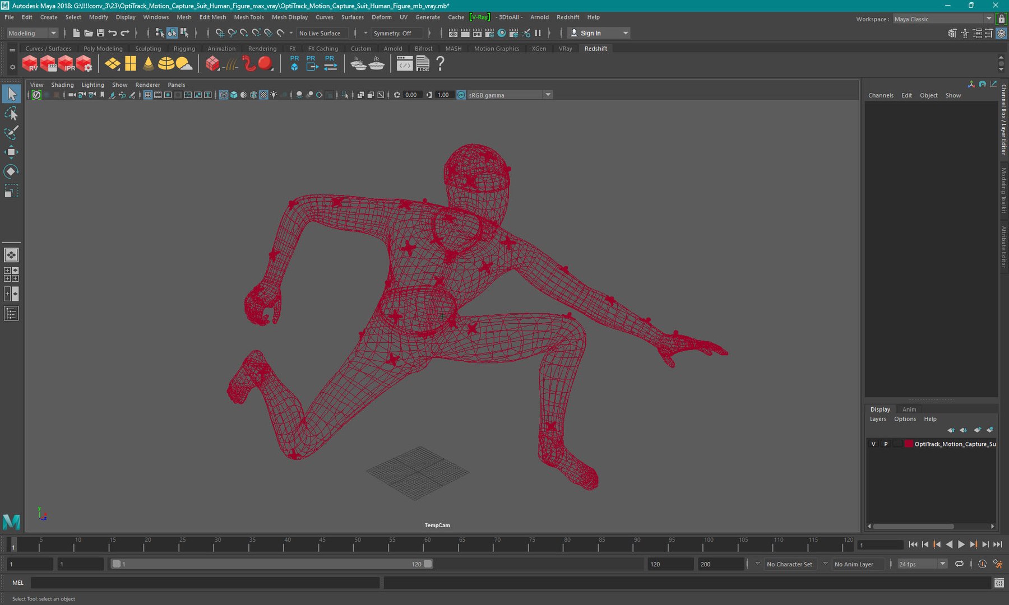Expand the Symmetry Off dropdown
Image resolution: width=1009 pixels, height=605 pixels.
coord(397,33)
